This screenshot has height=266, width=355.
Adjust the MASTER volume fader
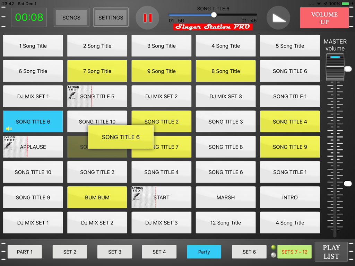point(335,68)
